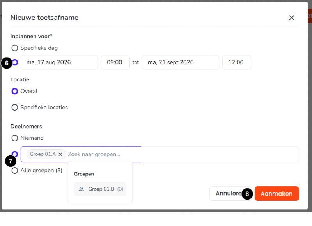Click the Aanmaken button
Image resolution: width=312 pixels, height=226 pixels.
tap(277, 194)
